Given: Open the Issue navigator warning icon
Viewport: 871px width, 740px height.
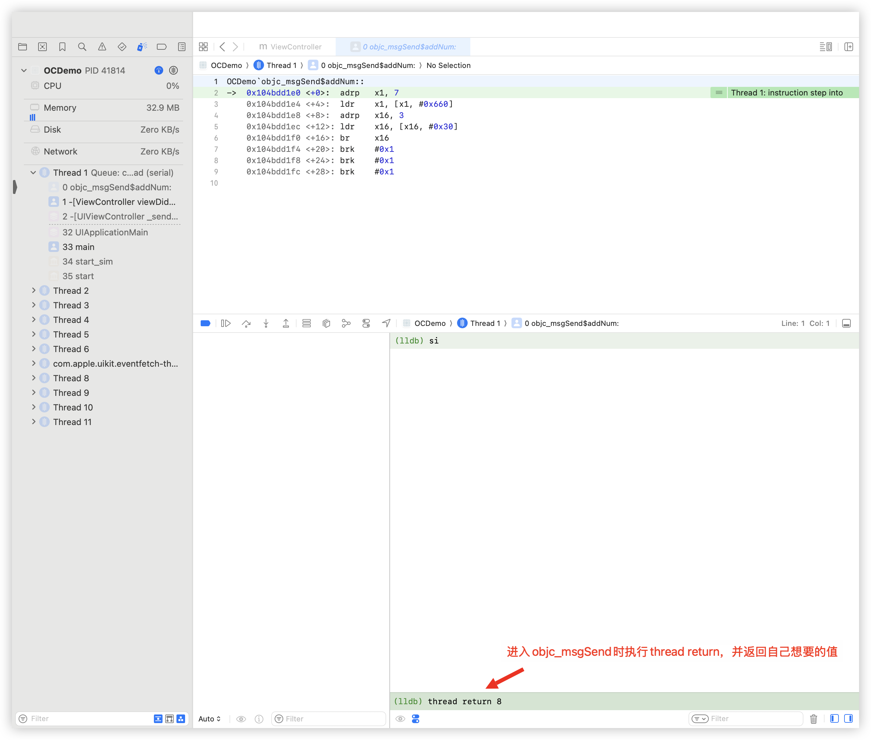Looking at the screenshot, I should [102, 46].
